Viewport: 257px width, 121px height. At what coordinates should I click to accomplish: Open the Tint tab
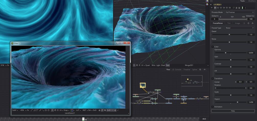click(229, 23)
